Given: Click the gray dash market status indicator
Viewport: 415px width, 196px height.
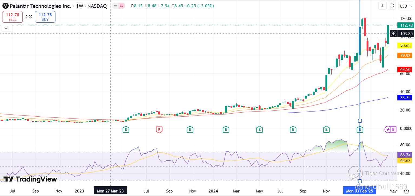Looking at the screenshot, I should tap(116, 6).
